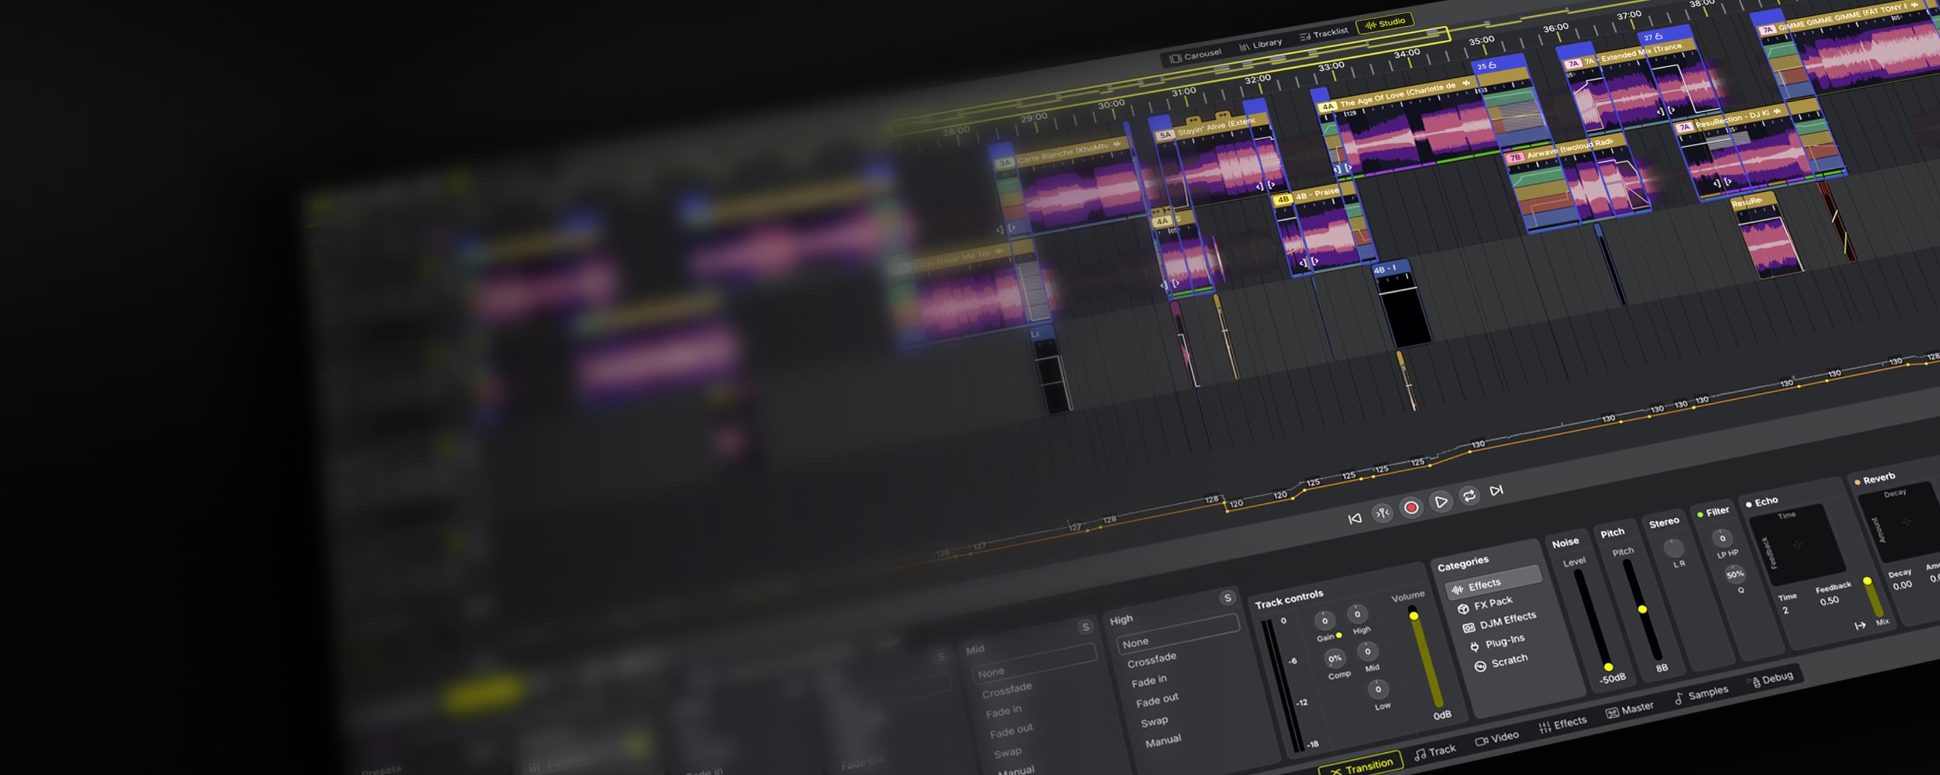Click the lock icon on transition 27

click(x=1659, y=36)
